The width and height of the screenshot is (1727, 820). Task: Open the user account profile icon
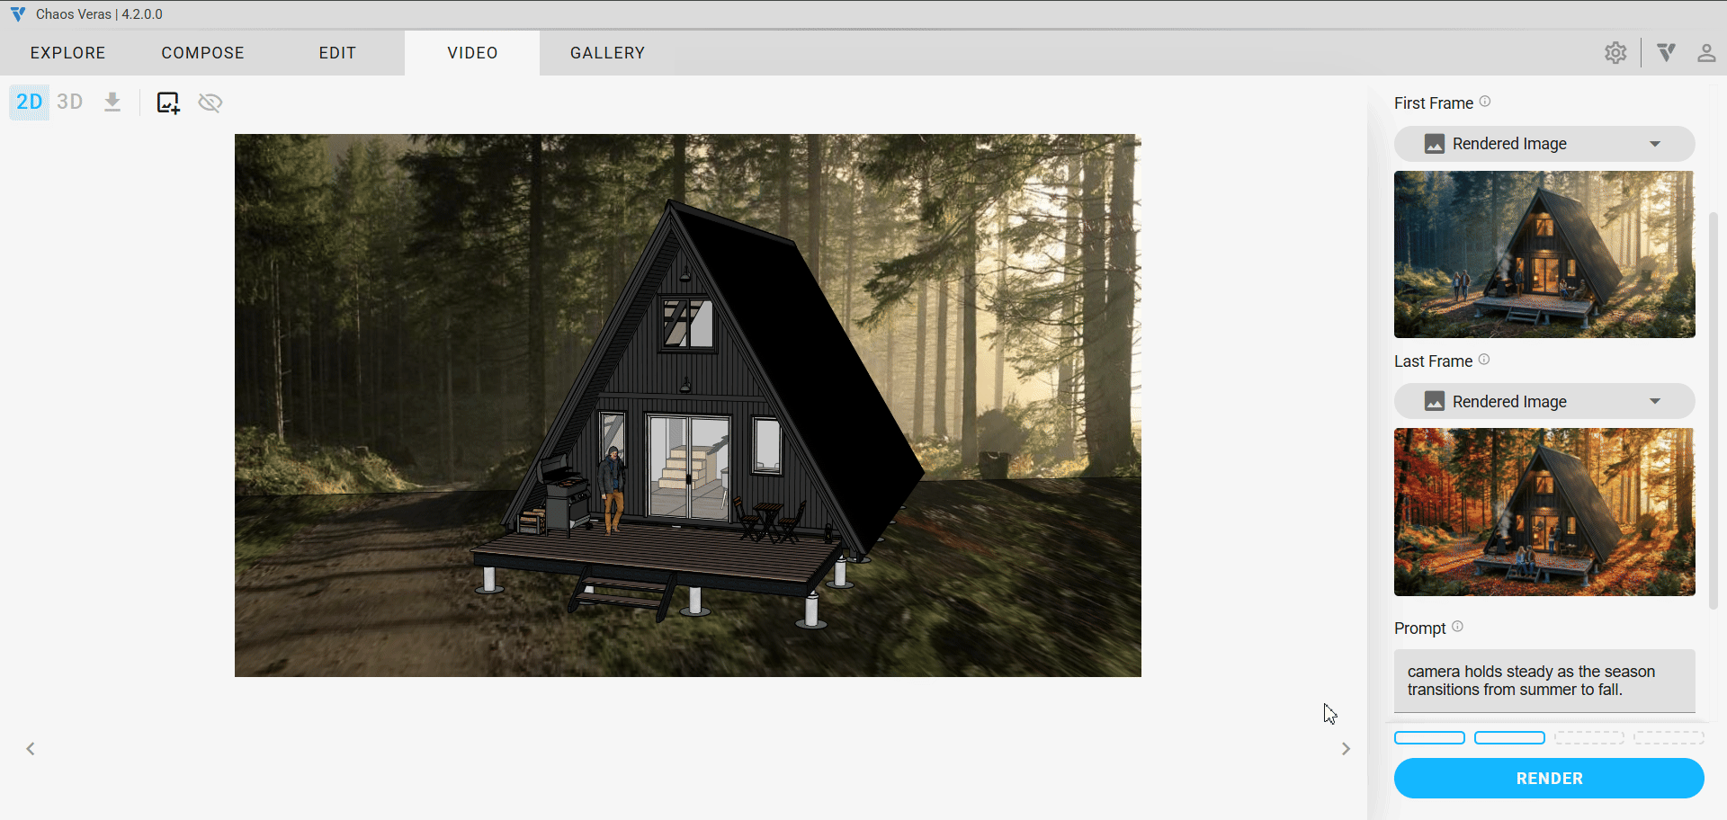click(x=1705, y=53)
